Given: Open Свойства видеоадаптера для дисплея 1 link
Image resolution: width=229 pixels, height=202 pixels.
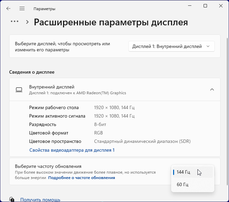Looking at the screenshot, I should tap(72, 150).
